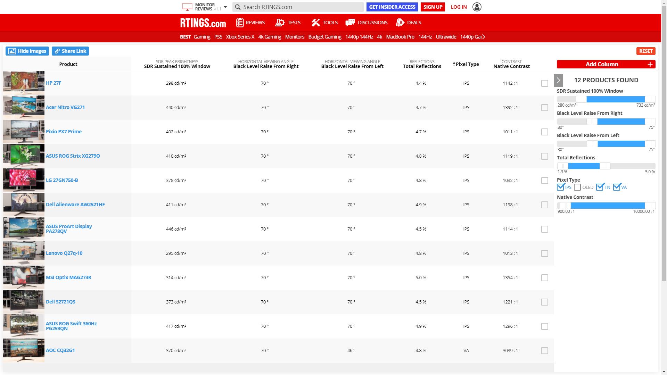Click the Discussions speech bubble icon
This screenshot has height=375, width=667.
click(350, 23)
